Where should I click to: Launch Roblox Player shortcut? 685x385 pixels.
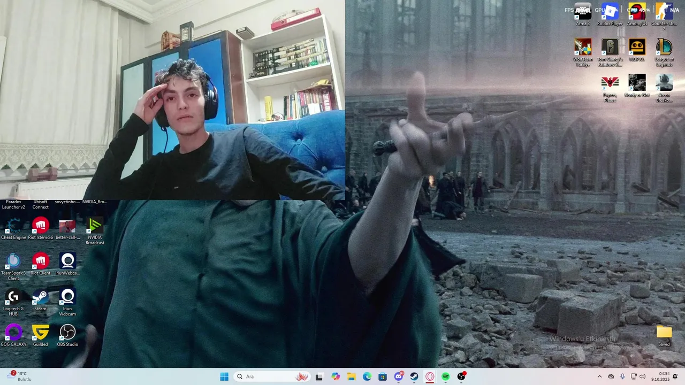pyautogui.click(x=610, y=14)
